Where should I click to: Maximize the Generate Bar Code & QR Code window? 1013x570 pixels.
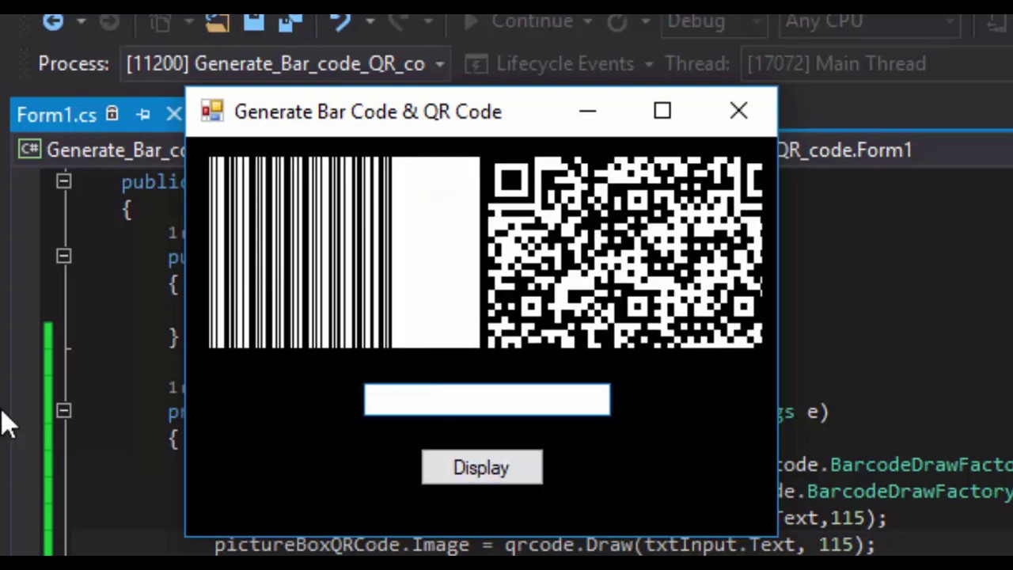click(662, 112)
